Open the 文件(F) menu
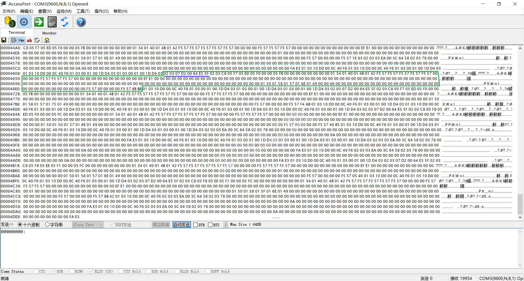 pyautogui.click(x=9, y=11)
